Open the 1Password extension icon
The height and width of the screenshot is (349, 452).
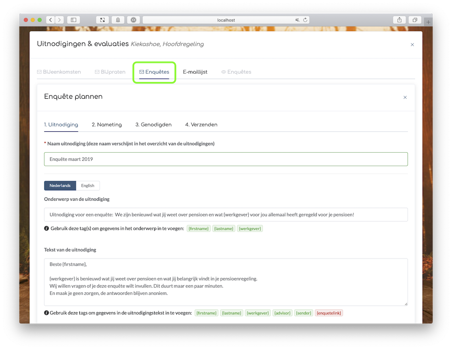coord(134,20)
